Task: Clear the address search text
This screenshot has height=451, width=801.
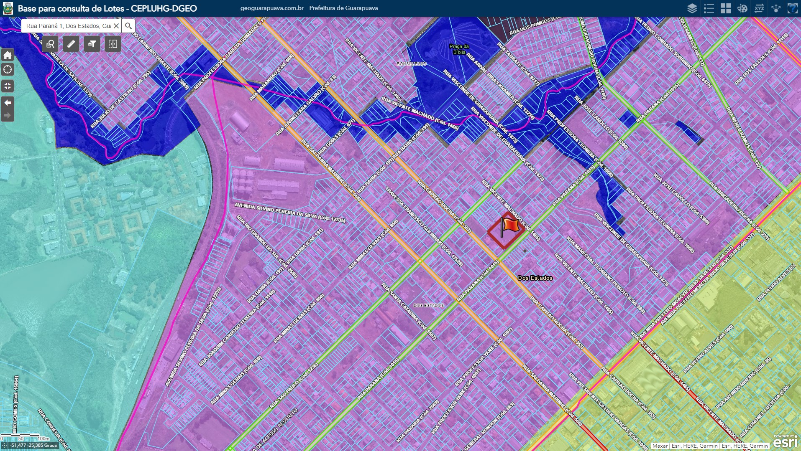Action: 116,26
